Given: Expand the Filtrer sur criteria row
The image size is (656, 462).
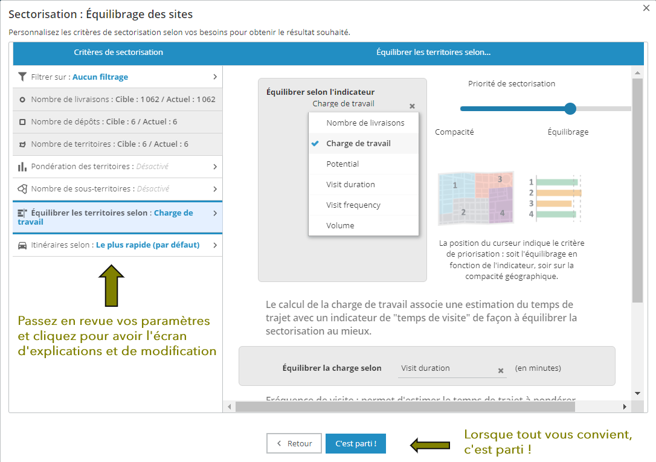Looking at the screenshot, I should (x=215, y=77).
